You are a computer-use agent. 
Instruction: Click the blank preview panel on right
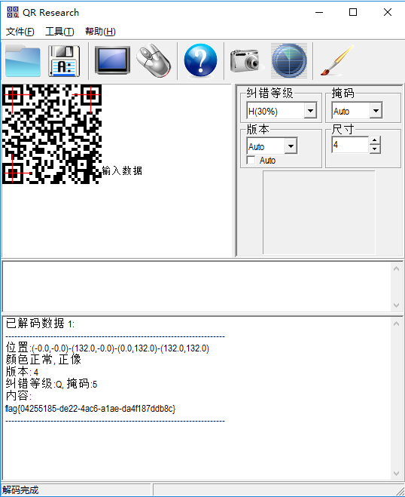(319, 213)
